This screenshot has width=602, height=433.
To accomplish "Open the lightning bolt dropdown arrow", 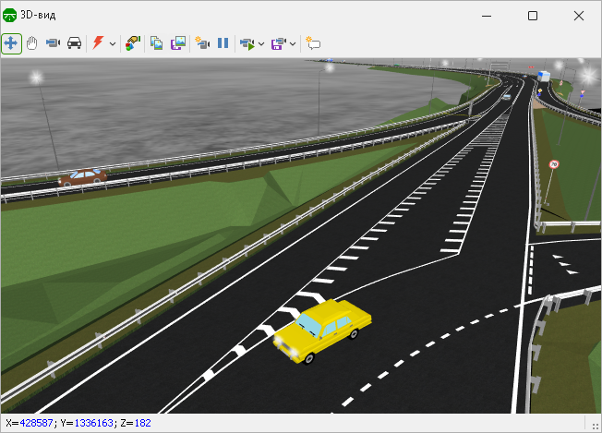I will (113, 43).
